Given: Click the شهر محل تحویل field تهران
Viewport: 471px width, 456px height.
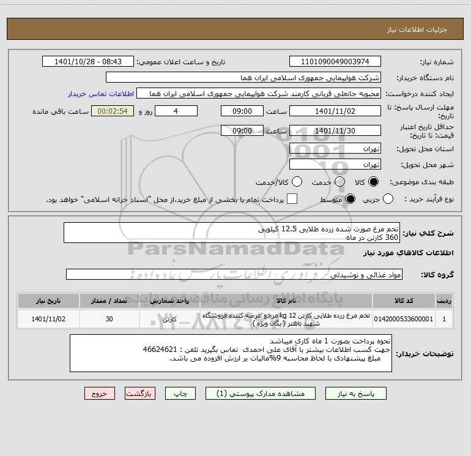Looking at the screenshot, I should 335,165.
